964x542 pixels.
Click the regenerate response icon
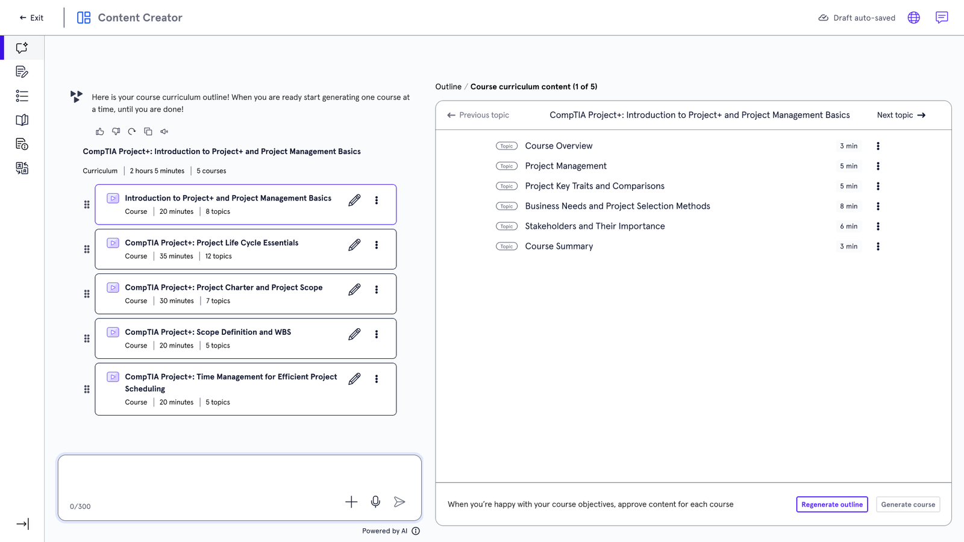coord(132,131)
